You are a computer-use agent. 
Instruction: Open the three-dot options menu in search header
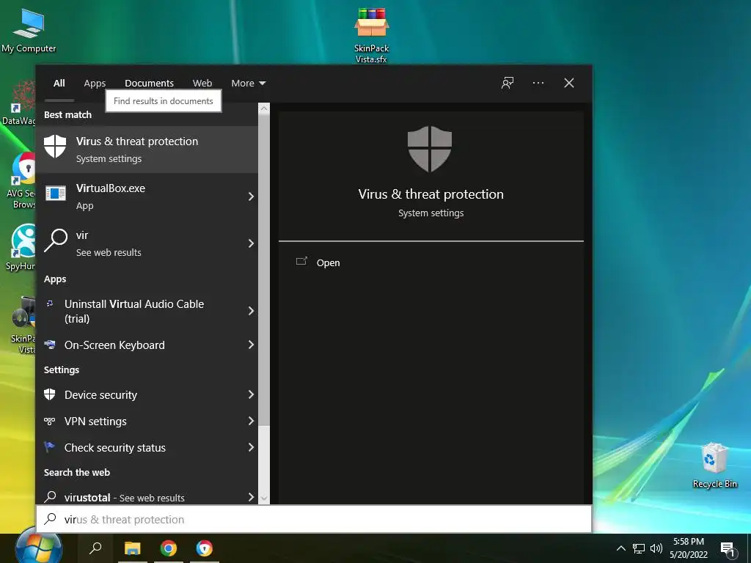pos(538,83)
